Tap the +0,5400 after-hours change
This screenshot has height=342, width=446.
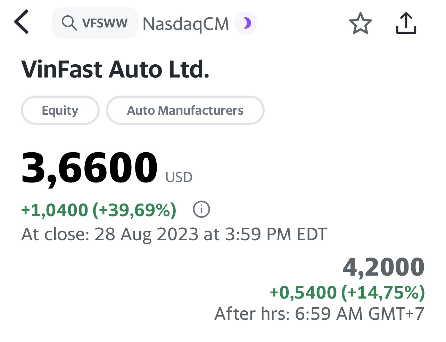coord(303,292)
